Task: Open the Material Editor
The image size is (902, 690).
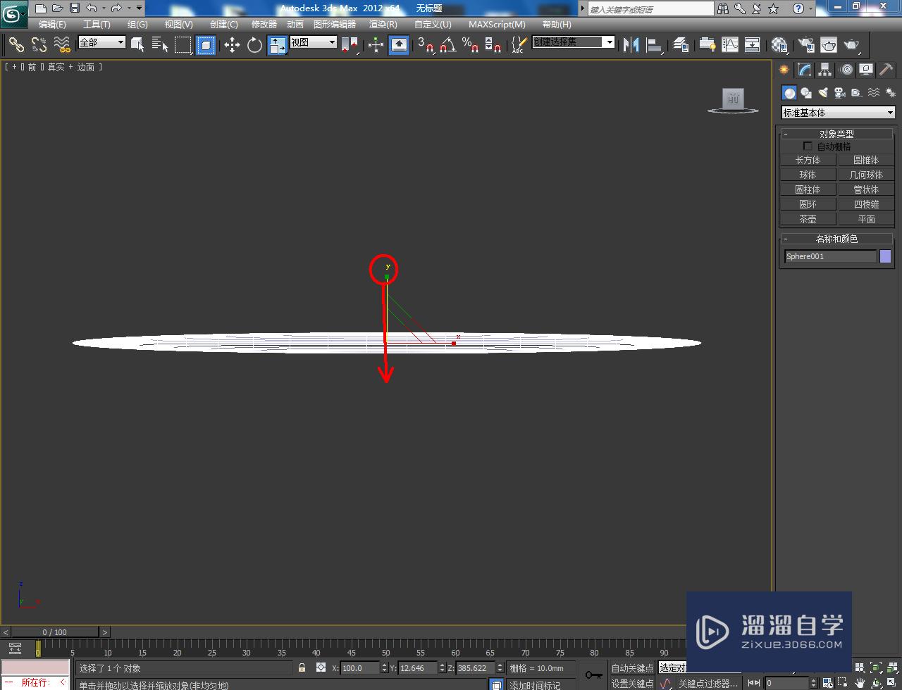Action: (779, 45)
